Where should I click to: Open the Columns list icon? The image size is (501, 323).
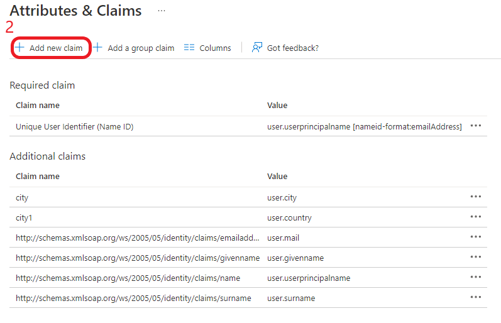coord(189,48)
